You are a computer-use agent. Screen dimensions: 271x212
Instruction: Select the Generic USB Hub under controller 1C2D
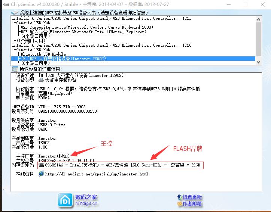pyautogui.click(x=33, y=23)
